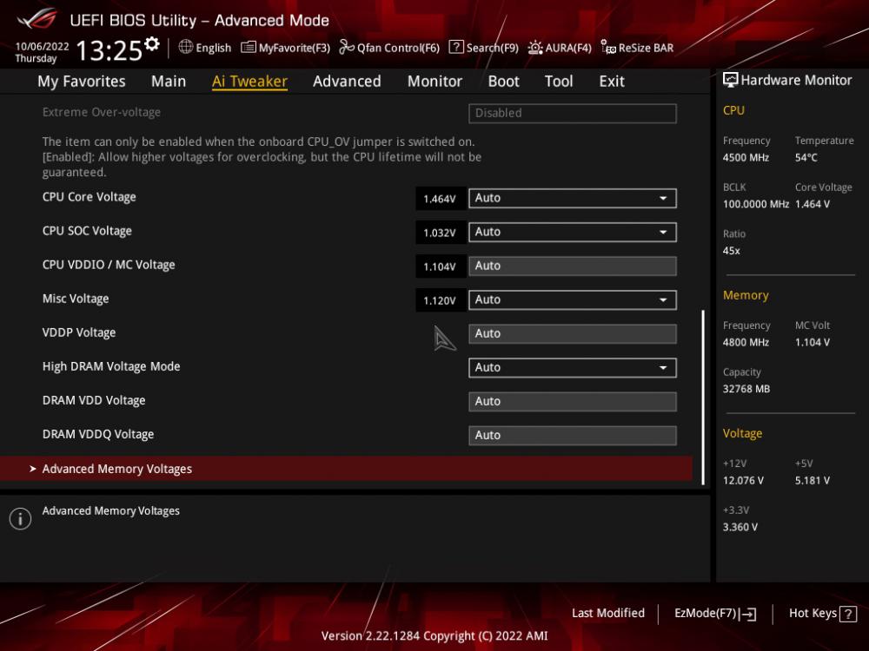Click Hot Keys question mark icon
The image size is (869, 651).
point(848,614)
